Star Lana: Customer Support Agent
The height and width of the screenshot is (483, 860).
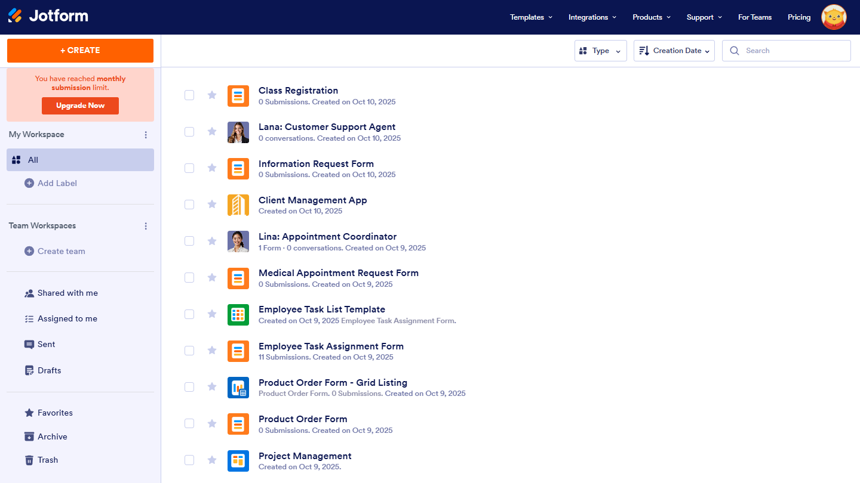click(212, 131)
